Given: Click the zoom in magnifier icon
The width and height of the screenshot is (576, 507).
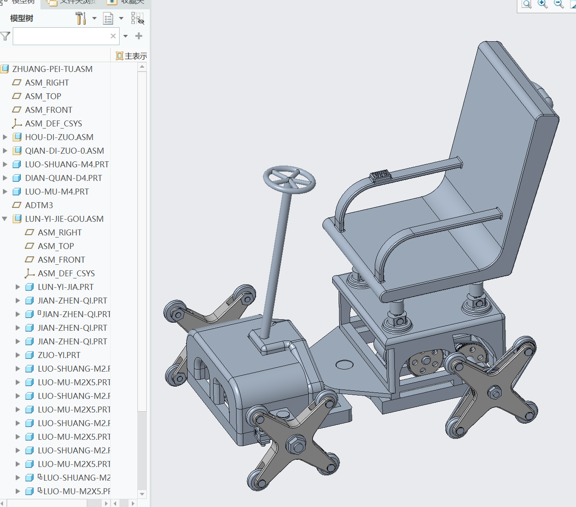Looking at the screenshot, I should [542, 4].
